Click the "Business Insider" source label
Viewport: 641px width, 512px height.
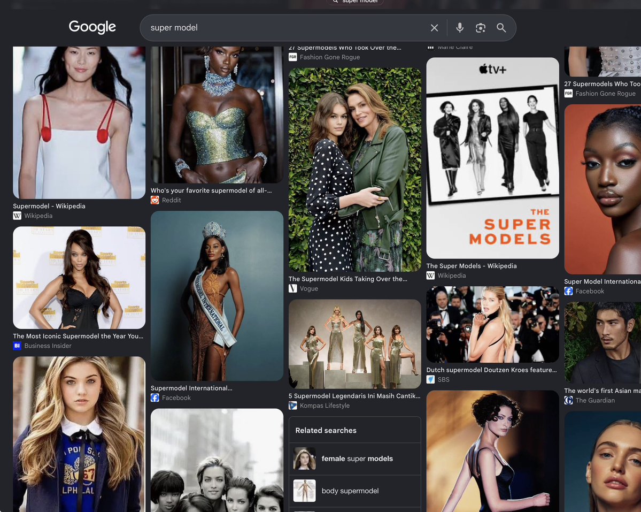coord(48,346)
